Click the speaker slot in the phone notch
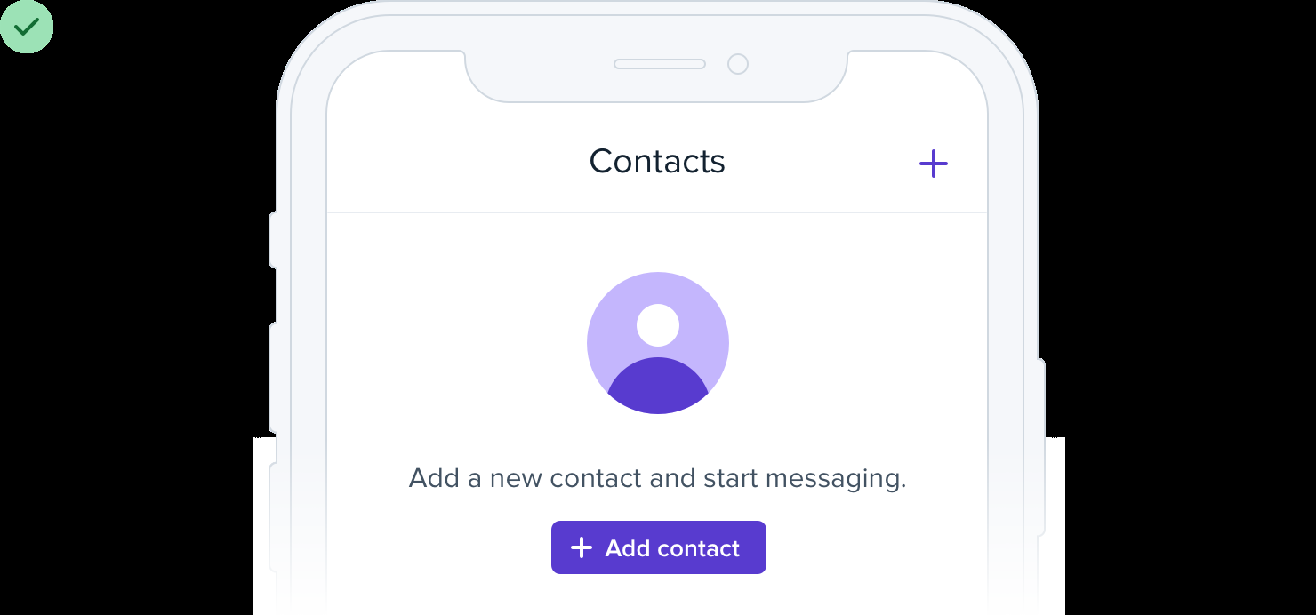The height and width of the screenshot is (615, 1316). [x=660, y=64]
